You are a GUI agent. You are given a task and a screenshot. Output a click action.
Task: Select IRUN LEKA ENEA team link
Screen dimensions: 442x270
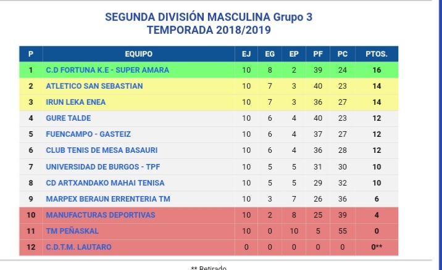tap(75, 102)
